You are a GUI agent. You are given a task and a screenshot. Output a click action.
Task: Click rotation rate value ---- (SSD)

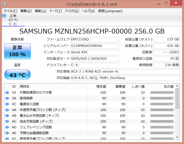coord(167,52)
